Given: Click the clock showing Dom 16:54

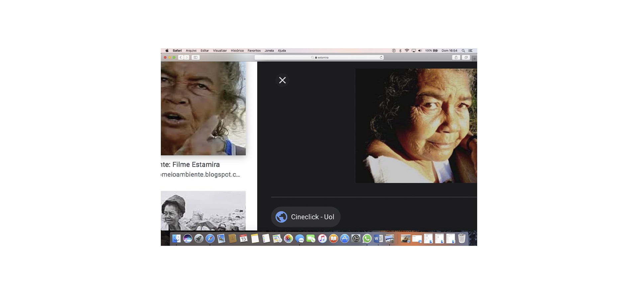Looking at the screenshot, I should (x=449, y=50).
